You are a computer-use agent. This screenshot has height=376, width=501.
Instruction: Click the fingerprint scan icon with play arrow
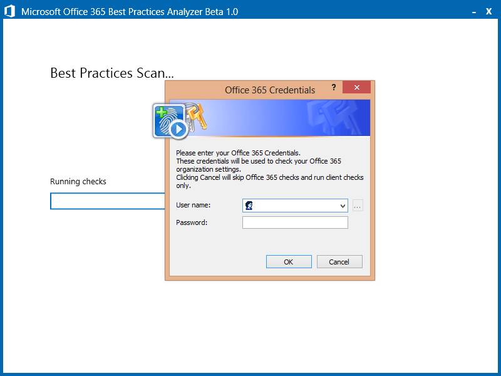tap(170, 122)
